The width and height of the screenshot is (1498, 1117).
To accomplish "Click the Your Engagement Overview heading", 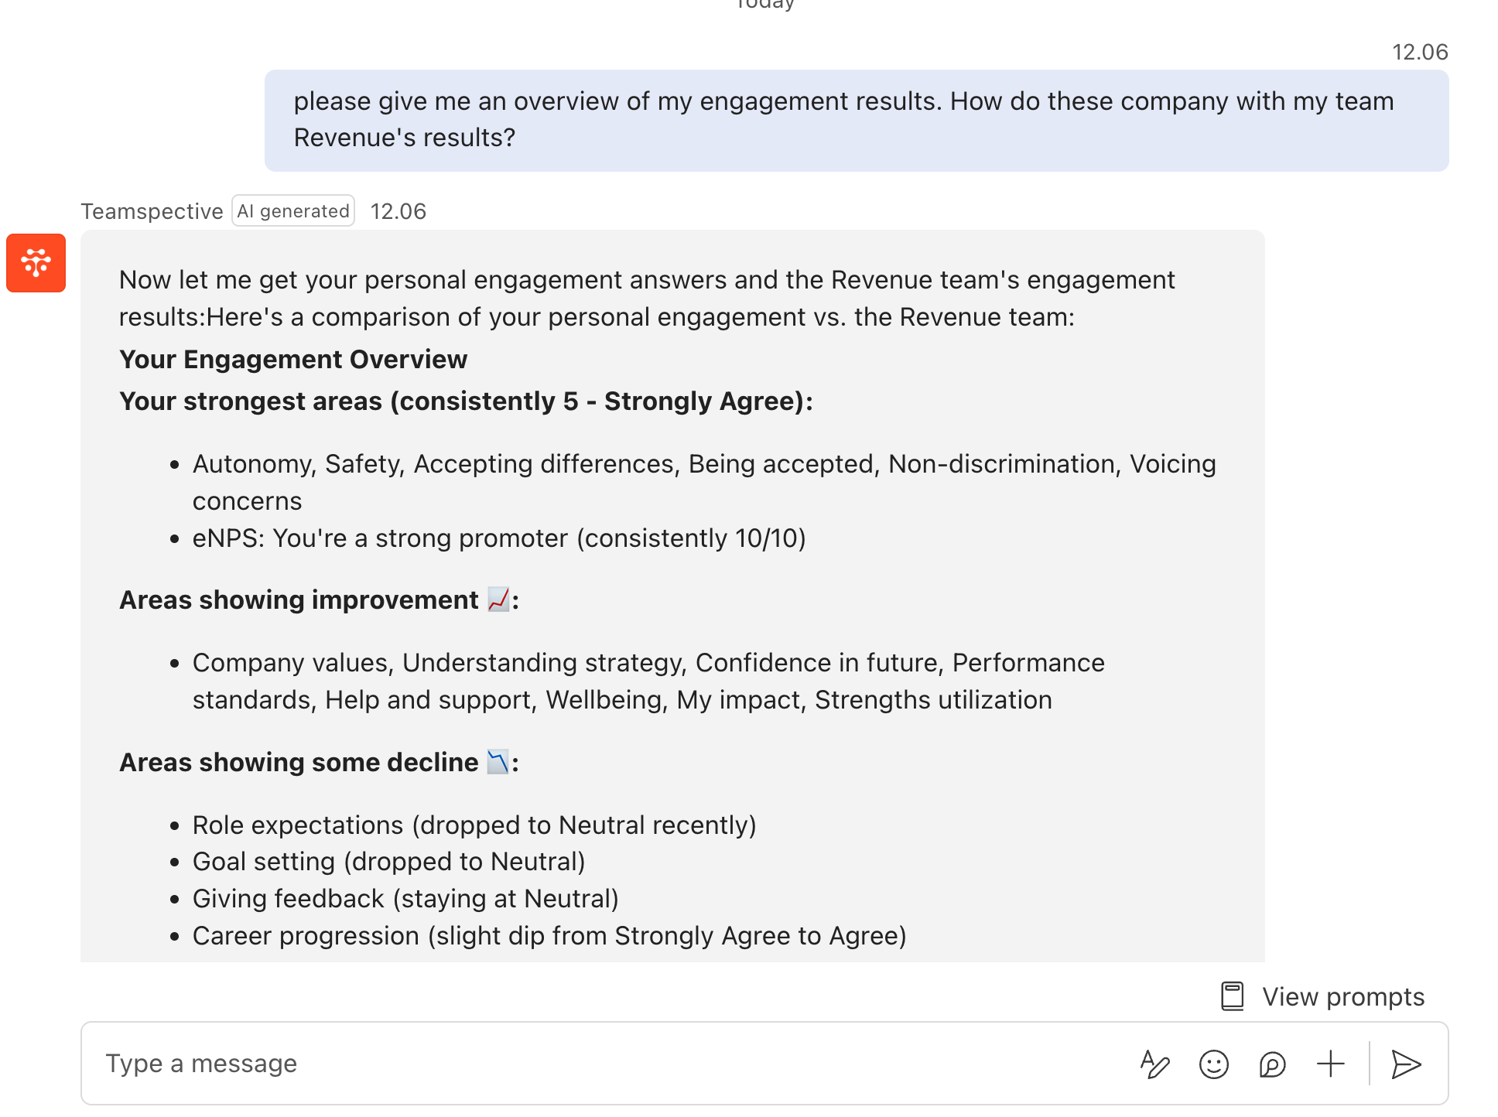I will coord(293,359).
